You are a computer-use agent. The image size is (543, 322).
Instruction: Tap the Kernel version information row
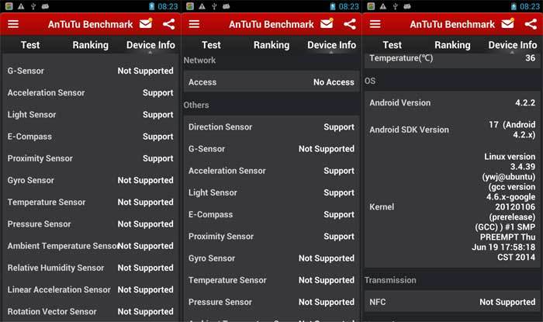point(451,206)
